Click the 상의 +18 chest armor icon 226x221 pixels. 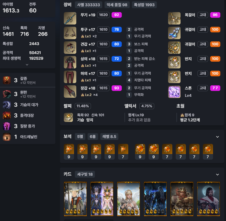click(x=70, y=62)
